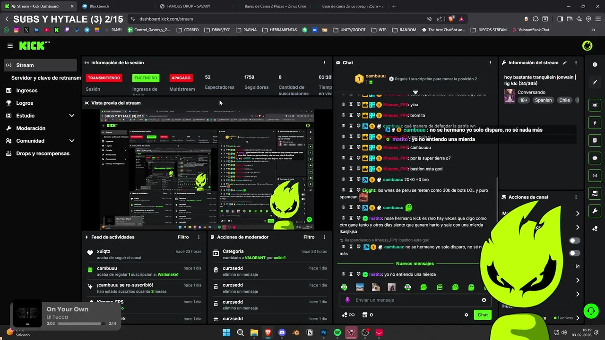The width and height of the screenshot is (605, 340).
Task: Select Stream in the sidebar
Action: [x=40, y=65]
